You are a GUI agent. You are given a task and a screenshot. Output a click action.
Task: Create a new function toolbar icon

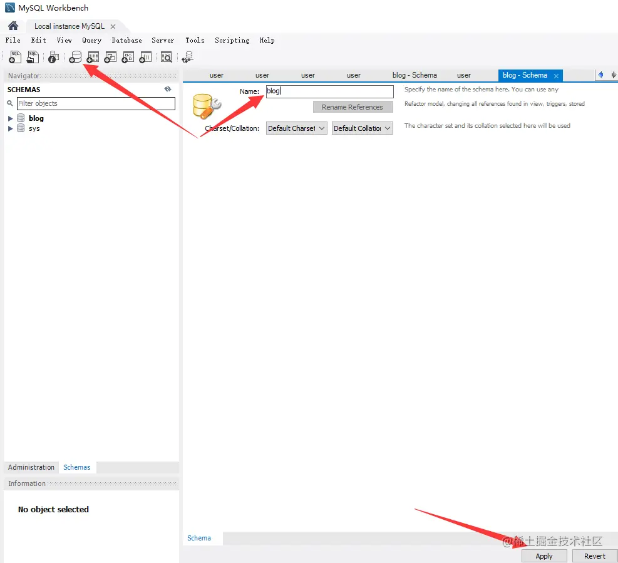click(145, 57)
